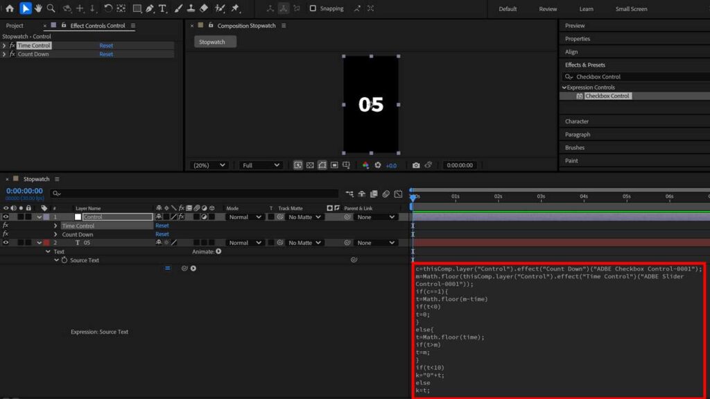Click the expression language menu play icon
The image size is (710, 399).
193,269
